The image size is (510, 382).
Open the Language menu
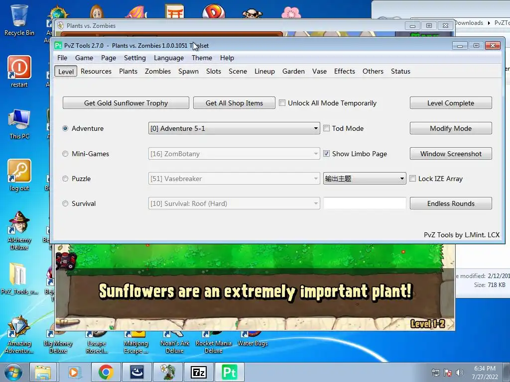tap(168, 58)
